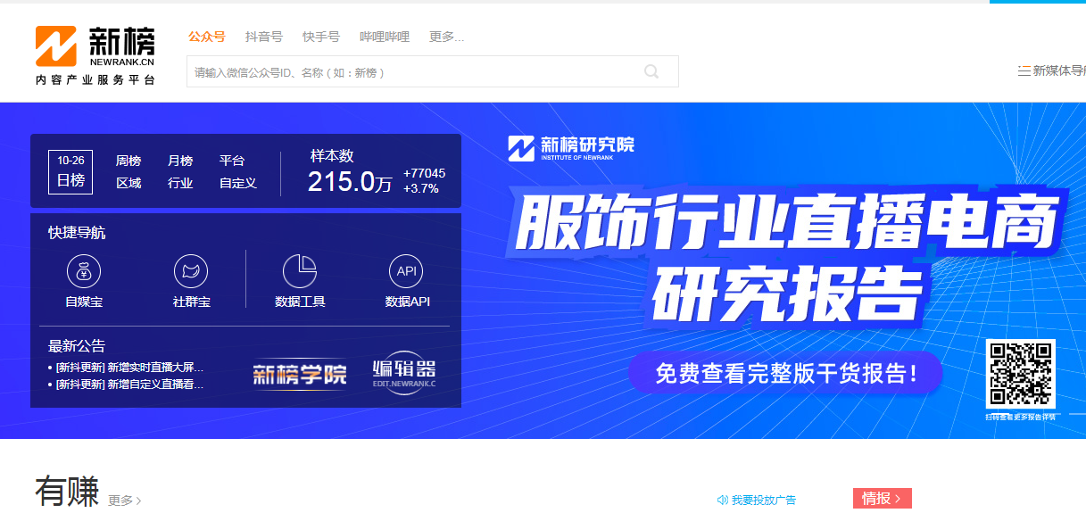Open the 月榜 monthly ranking
This screenshot has height=513, width=1086.
(x=180, y=161)
